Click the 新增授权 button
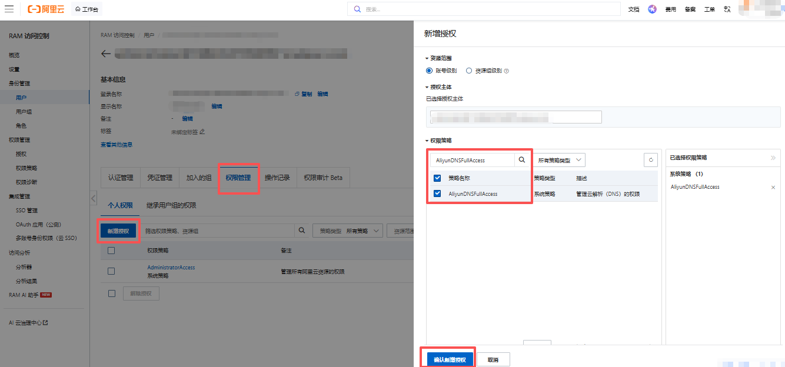The height and width of the screenshot is (367, 785). (119, 231)
